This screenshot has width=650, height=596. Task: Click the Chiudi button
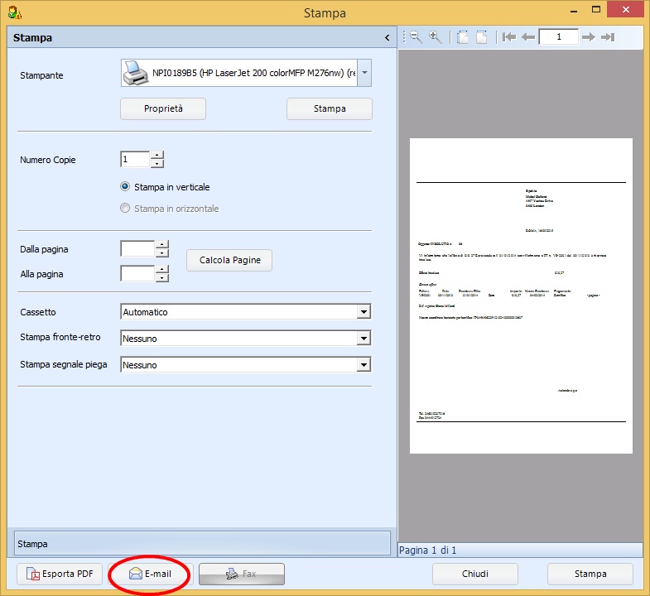(x=475, y=574)
